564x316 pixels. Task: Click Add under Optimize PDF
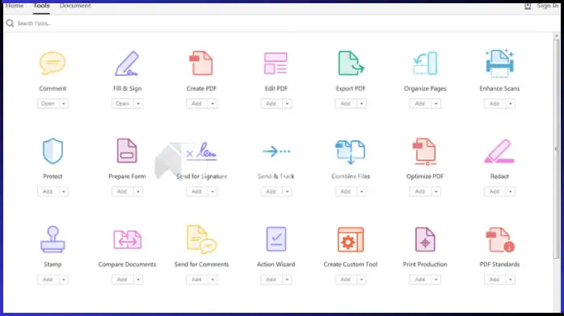click(420, 192)
